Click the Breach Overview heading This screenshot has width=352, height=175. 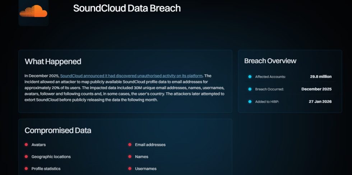(x=270, y=61)
